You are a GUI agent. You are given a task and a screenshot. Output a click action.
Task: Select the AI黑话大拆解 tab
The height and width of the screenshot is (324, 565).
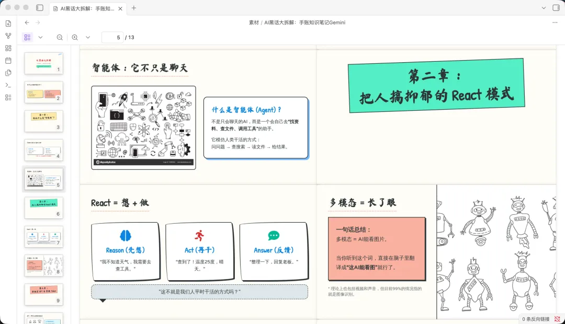(87, 9)
